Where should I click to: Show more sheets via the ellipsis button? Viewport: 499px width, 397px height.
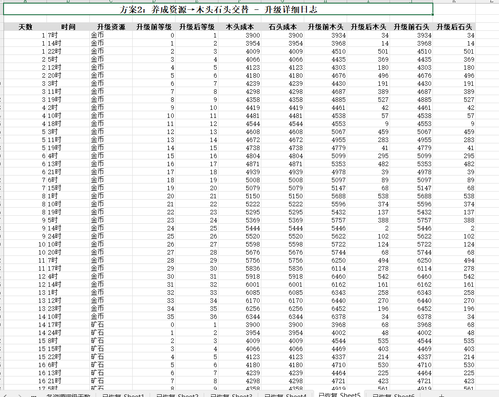tap(34, 395)
